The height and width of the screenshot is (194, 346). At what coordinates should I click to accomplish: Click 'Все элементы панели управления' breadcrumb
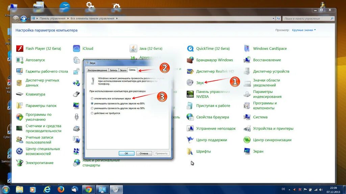[x=92, y=19]
